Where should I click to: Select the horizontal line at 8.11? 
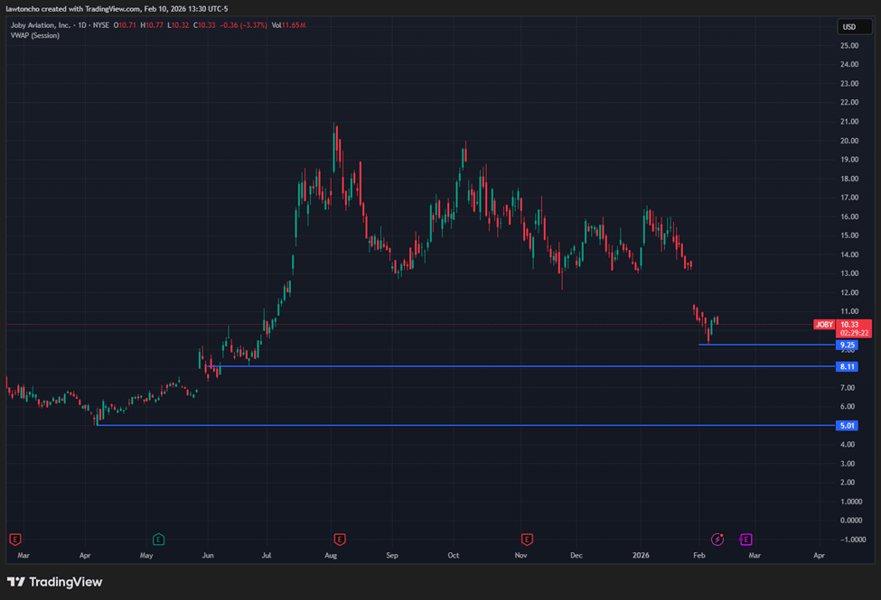[452, 366]
